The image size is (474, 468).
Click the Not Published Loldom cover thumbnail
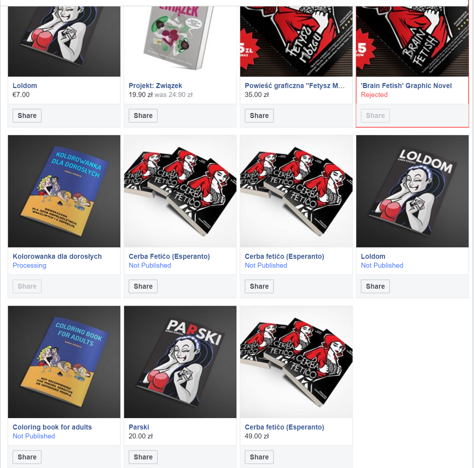tap(412, 191)
